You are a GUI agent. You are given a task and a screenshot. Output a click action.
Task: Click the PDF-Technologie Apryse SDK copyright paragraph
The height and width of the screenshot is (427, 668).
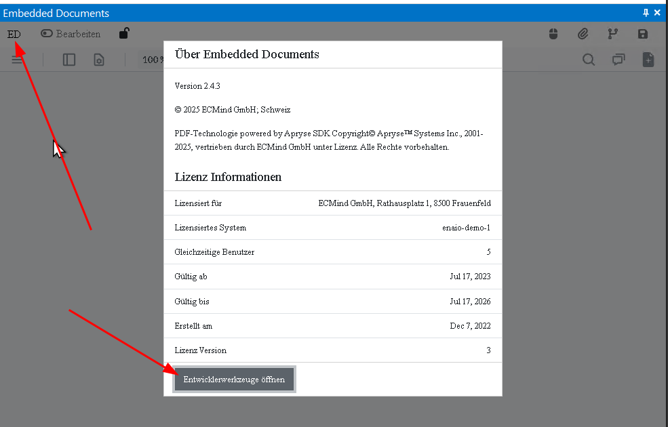329,140
